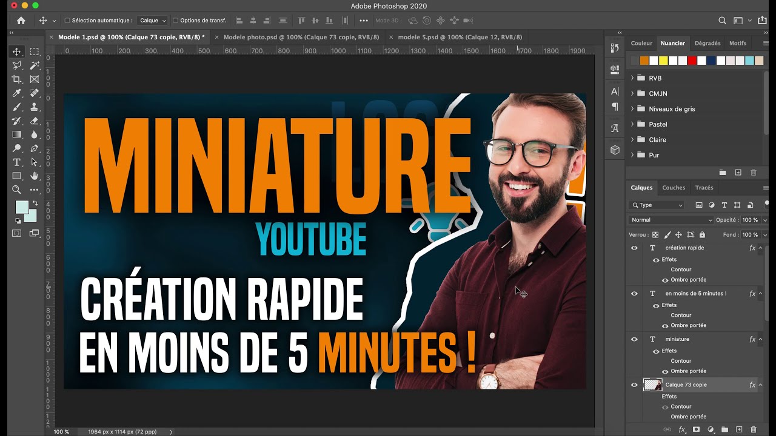The width and height of the screenshot is (776, 436).
Task: Select the Clone Stamp tool
Action: coord(35,107)
